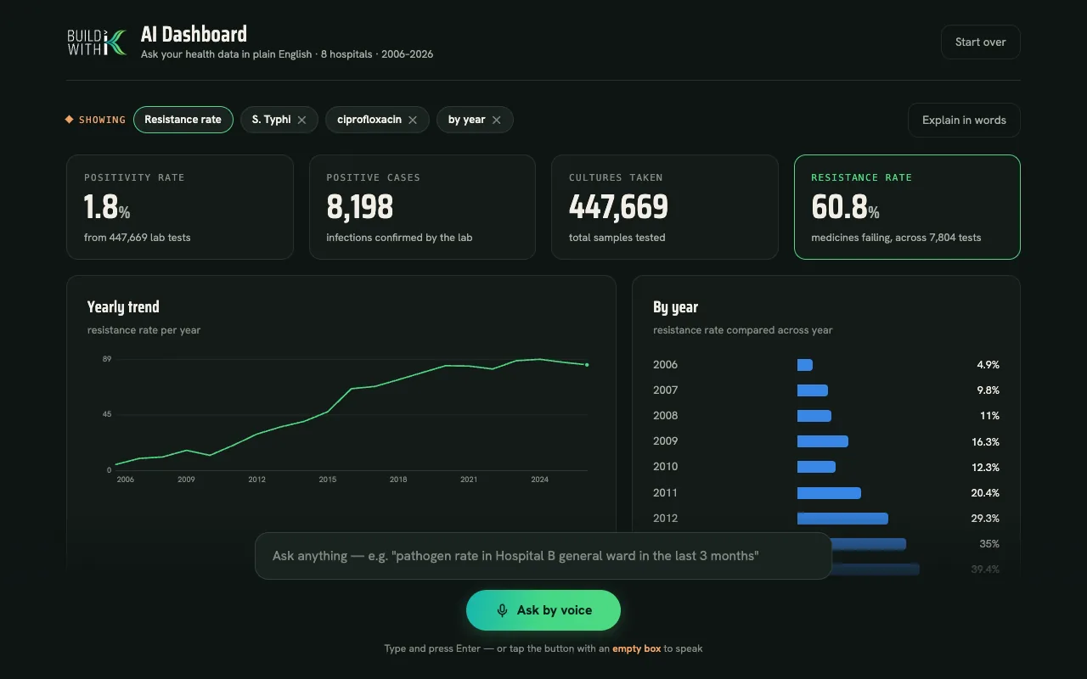1087x679 pixels.
Task: Click the 12.3% value for 2010
Action: point(985,468)
